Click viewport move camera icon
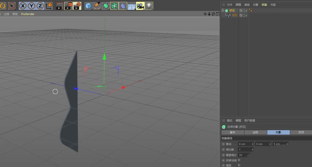The height and width of the screenshot is (167, 312). click(x=205, y=14)
